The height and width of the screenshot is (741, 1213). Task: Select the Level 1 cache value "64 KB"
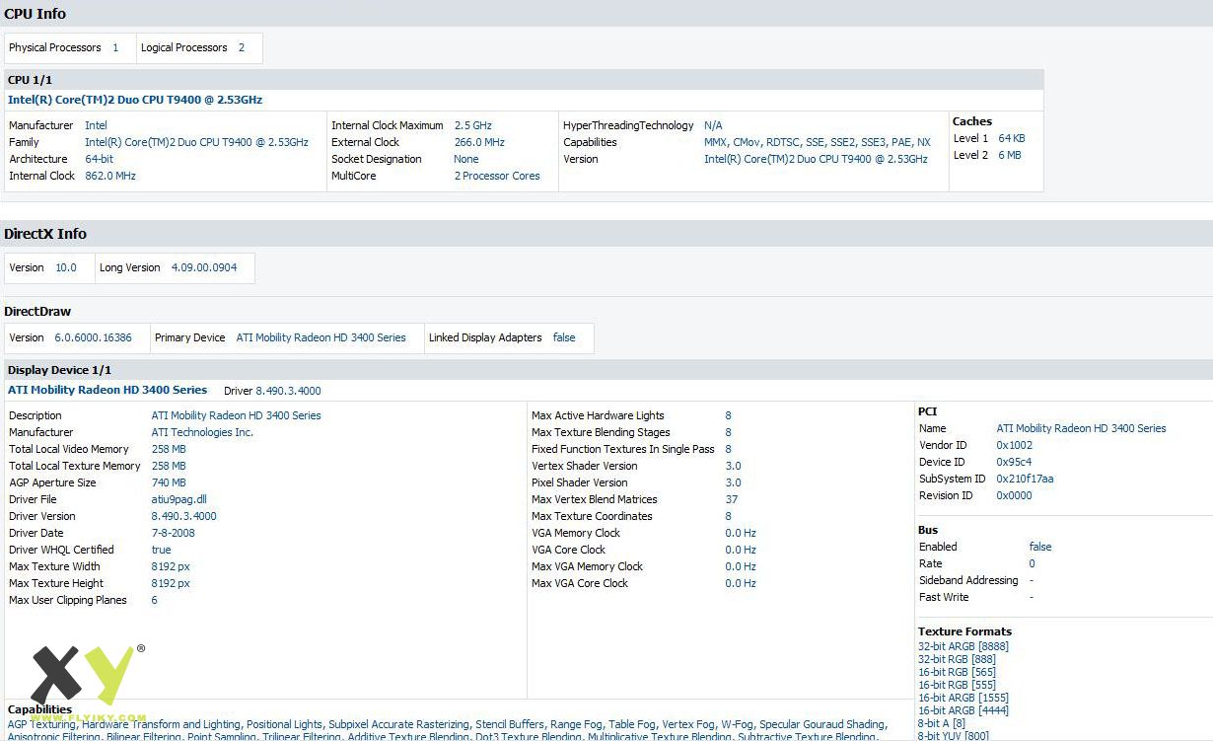coord(1012,138)
